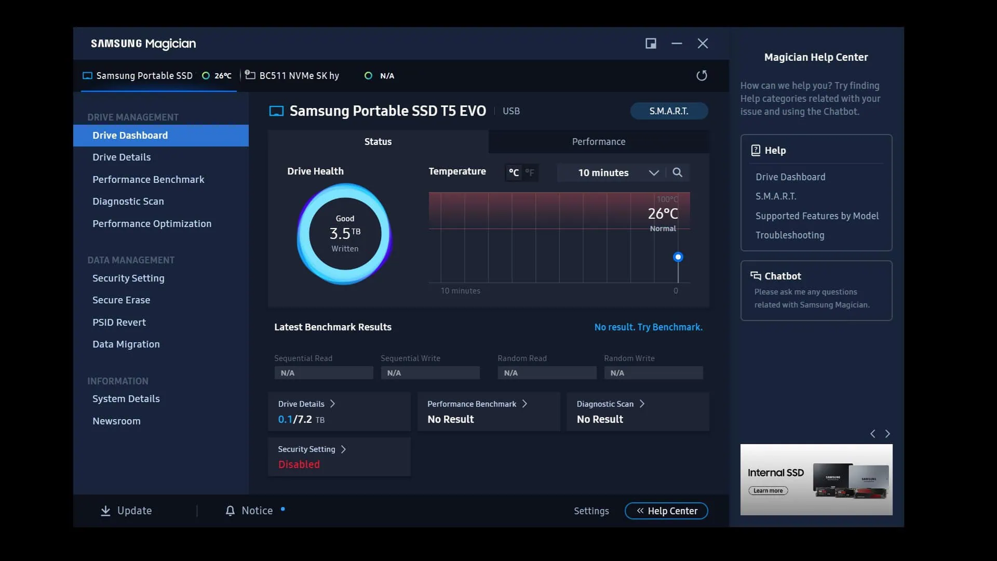
Task: Click the Sequential Write N/A value
Action: 430,372
